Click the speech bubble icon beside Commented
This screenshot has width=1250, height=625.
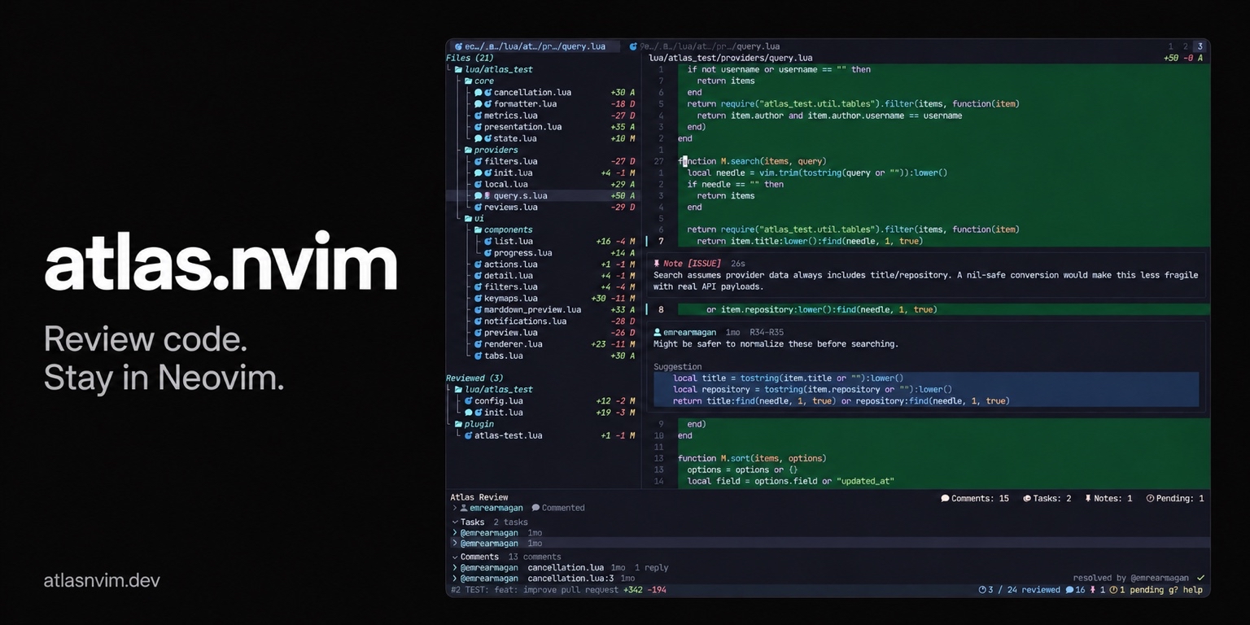tap(535, 508)
